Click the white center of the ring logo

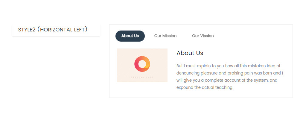[x=142, y=64]
